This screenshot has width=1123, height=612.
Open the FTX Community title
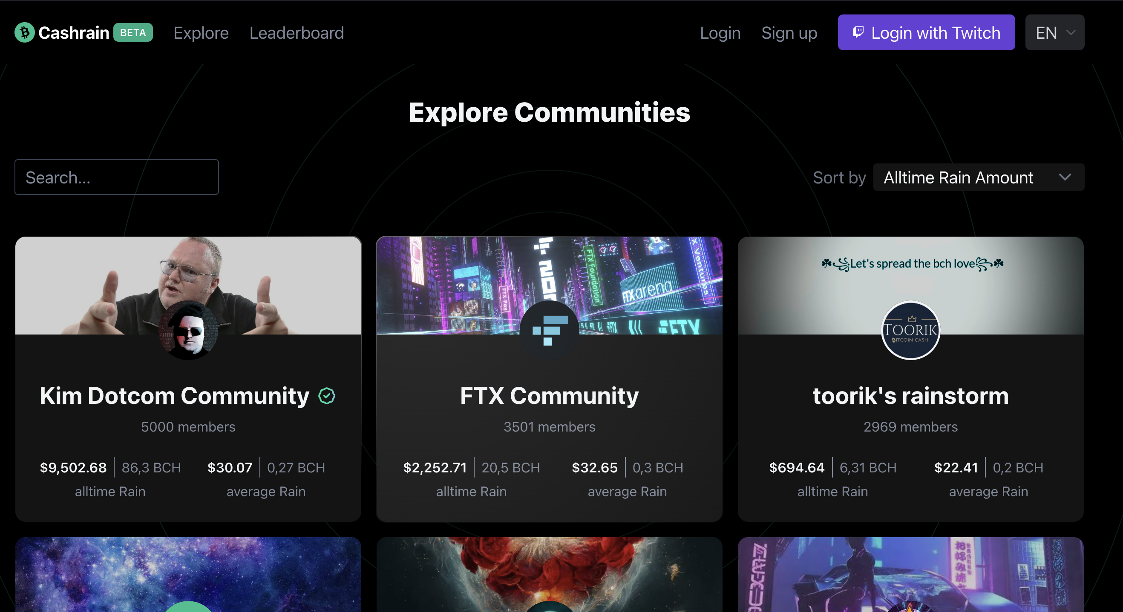point(549,396)
